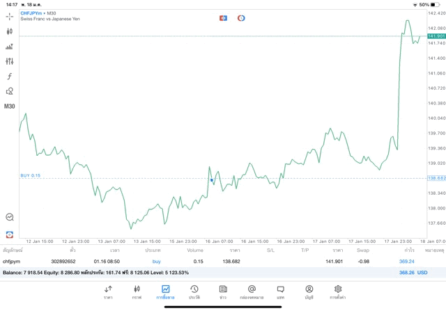This screenshot has height=311, width=446.
Task: Click the open time 01.16 08:50
Action: (107, 262)
